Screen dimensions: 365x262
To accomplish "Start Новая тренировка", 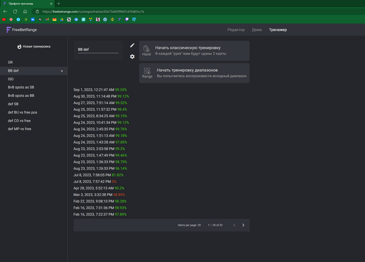I will tap(34, 46).
